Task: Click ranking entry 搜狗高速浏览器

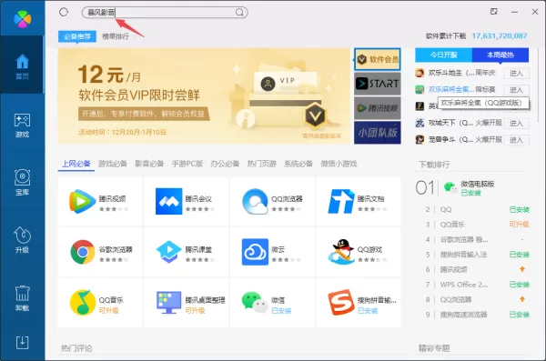Action: 463,315
